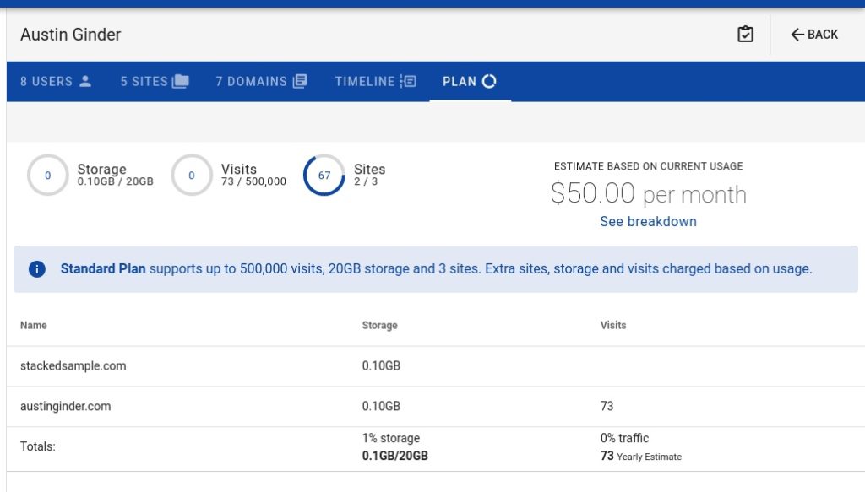Select the austinginder.com row
The image size is (865, 492).
(66, 407)
